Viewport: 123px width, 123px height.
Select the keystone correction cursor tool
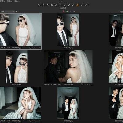[60, 5]
